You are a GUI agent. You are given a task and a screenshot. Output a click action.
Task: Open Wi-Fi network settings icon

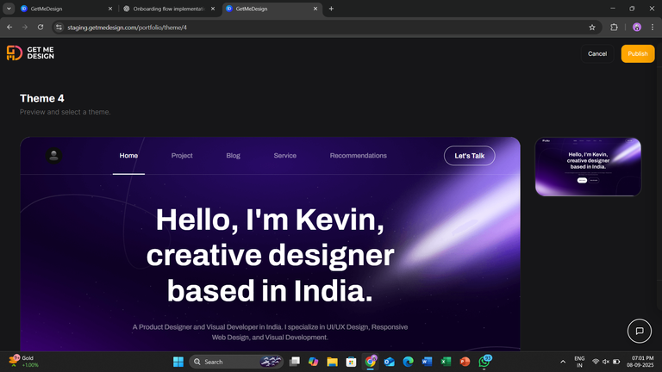click(x=596, y=362)
